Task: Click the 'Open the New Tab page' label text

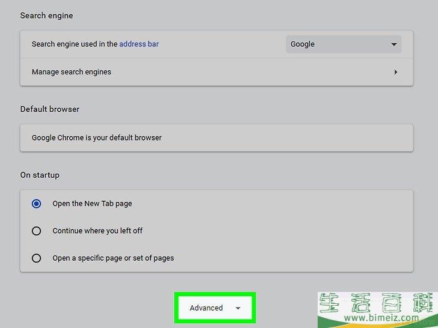Action: 92,204
